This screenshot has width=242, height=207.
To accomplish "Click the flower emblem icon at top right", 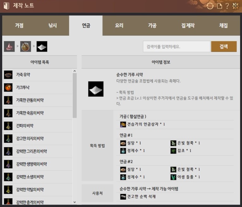I will [x=235, y=6].
